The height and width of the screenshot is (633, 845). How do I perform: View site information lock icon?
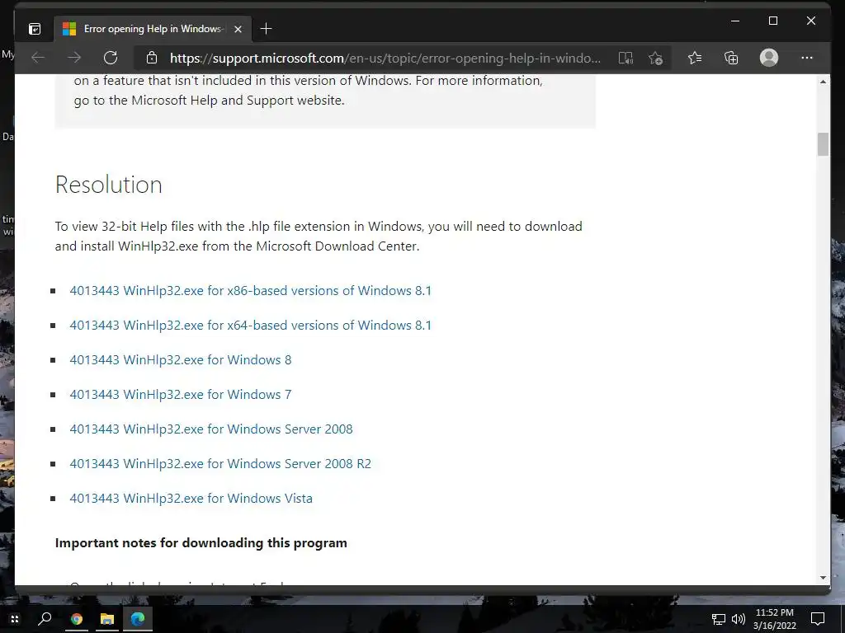pos(152,58)
